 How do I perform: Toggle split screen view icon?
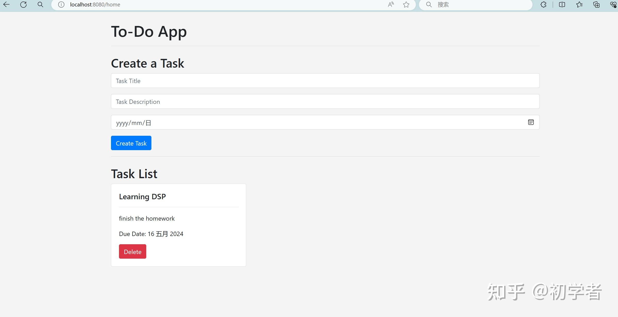coord(562,4)
